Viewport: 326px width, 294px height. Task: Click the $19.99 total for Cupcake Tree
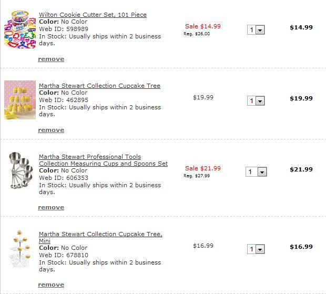pos(301,98)
